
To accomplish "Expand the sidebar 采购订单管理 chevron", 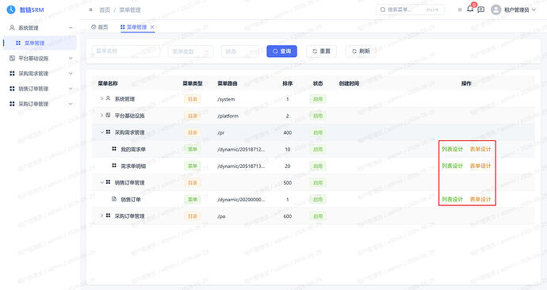I will (x=71, y=104).
